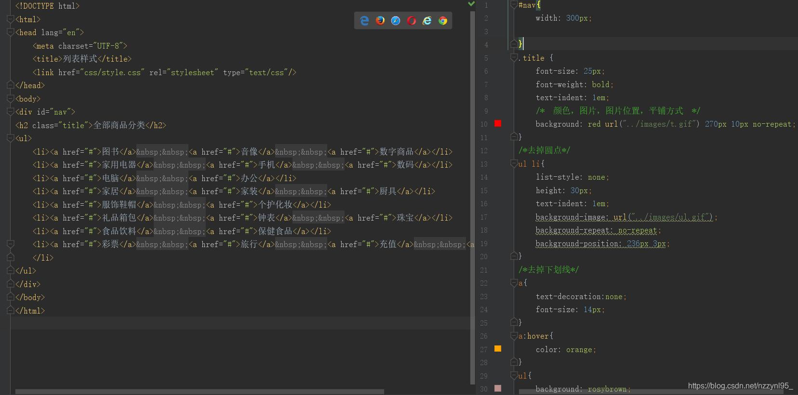Image resolution: width=798 pixels, height=395 pixels.
Task: Open the orange color swatch in gutter
Action: pos(498,349)
